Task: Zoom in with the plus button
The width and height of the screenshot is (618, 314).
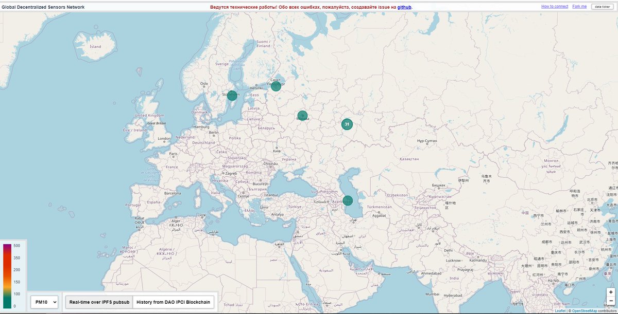Action: 611,292
